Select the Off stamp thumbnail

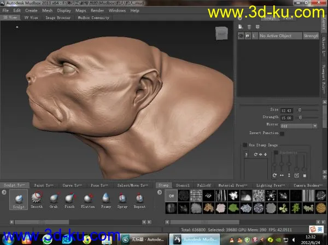(x=171, y=195)
